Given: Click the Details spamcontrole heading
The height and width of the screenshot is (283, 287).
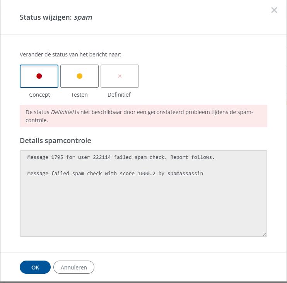Looking at the screenshot, I should (55, 140).
